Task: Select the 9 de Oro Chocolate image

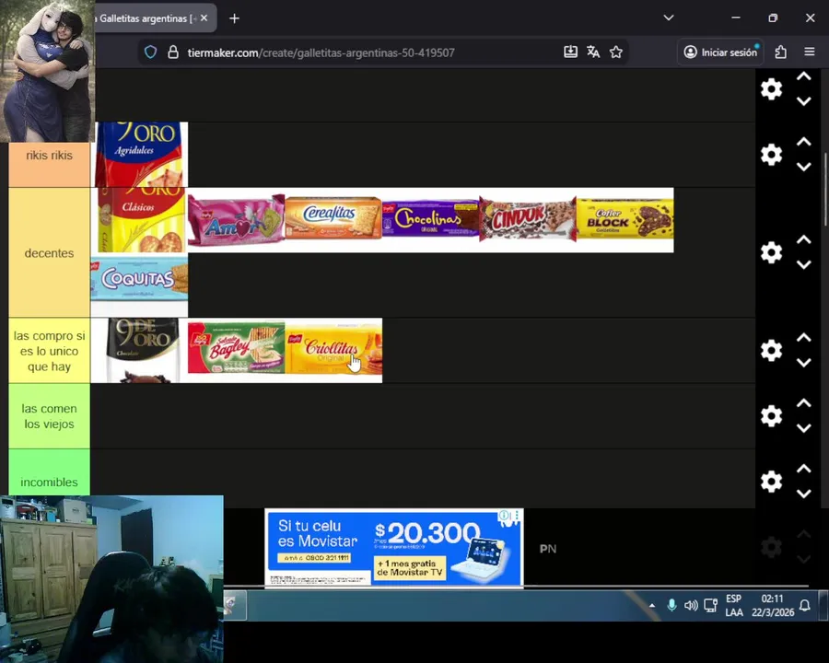Action: (x=140, y=351)
